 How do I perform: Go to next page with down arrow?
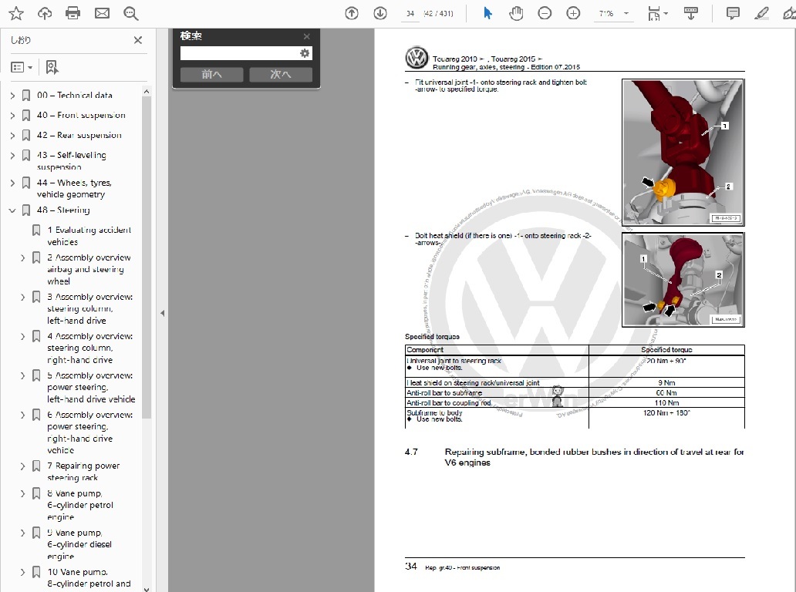pos(379,13)
